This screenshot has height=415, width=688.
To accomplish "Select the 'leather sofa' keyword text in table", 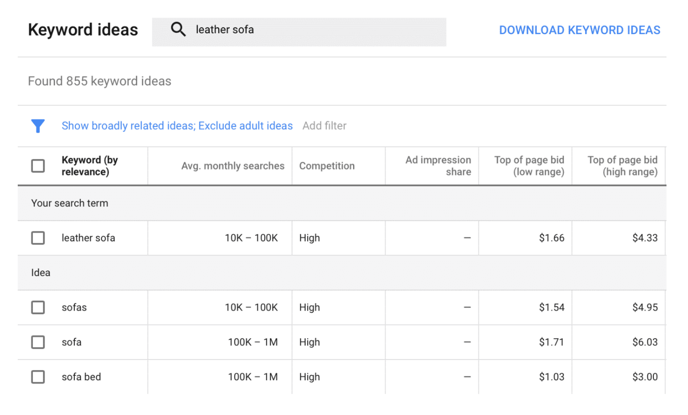I will click(88, 238).
